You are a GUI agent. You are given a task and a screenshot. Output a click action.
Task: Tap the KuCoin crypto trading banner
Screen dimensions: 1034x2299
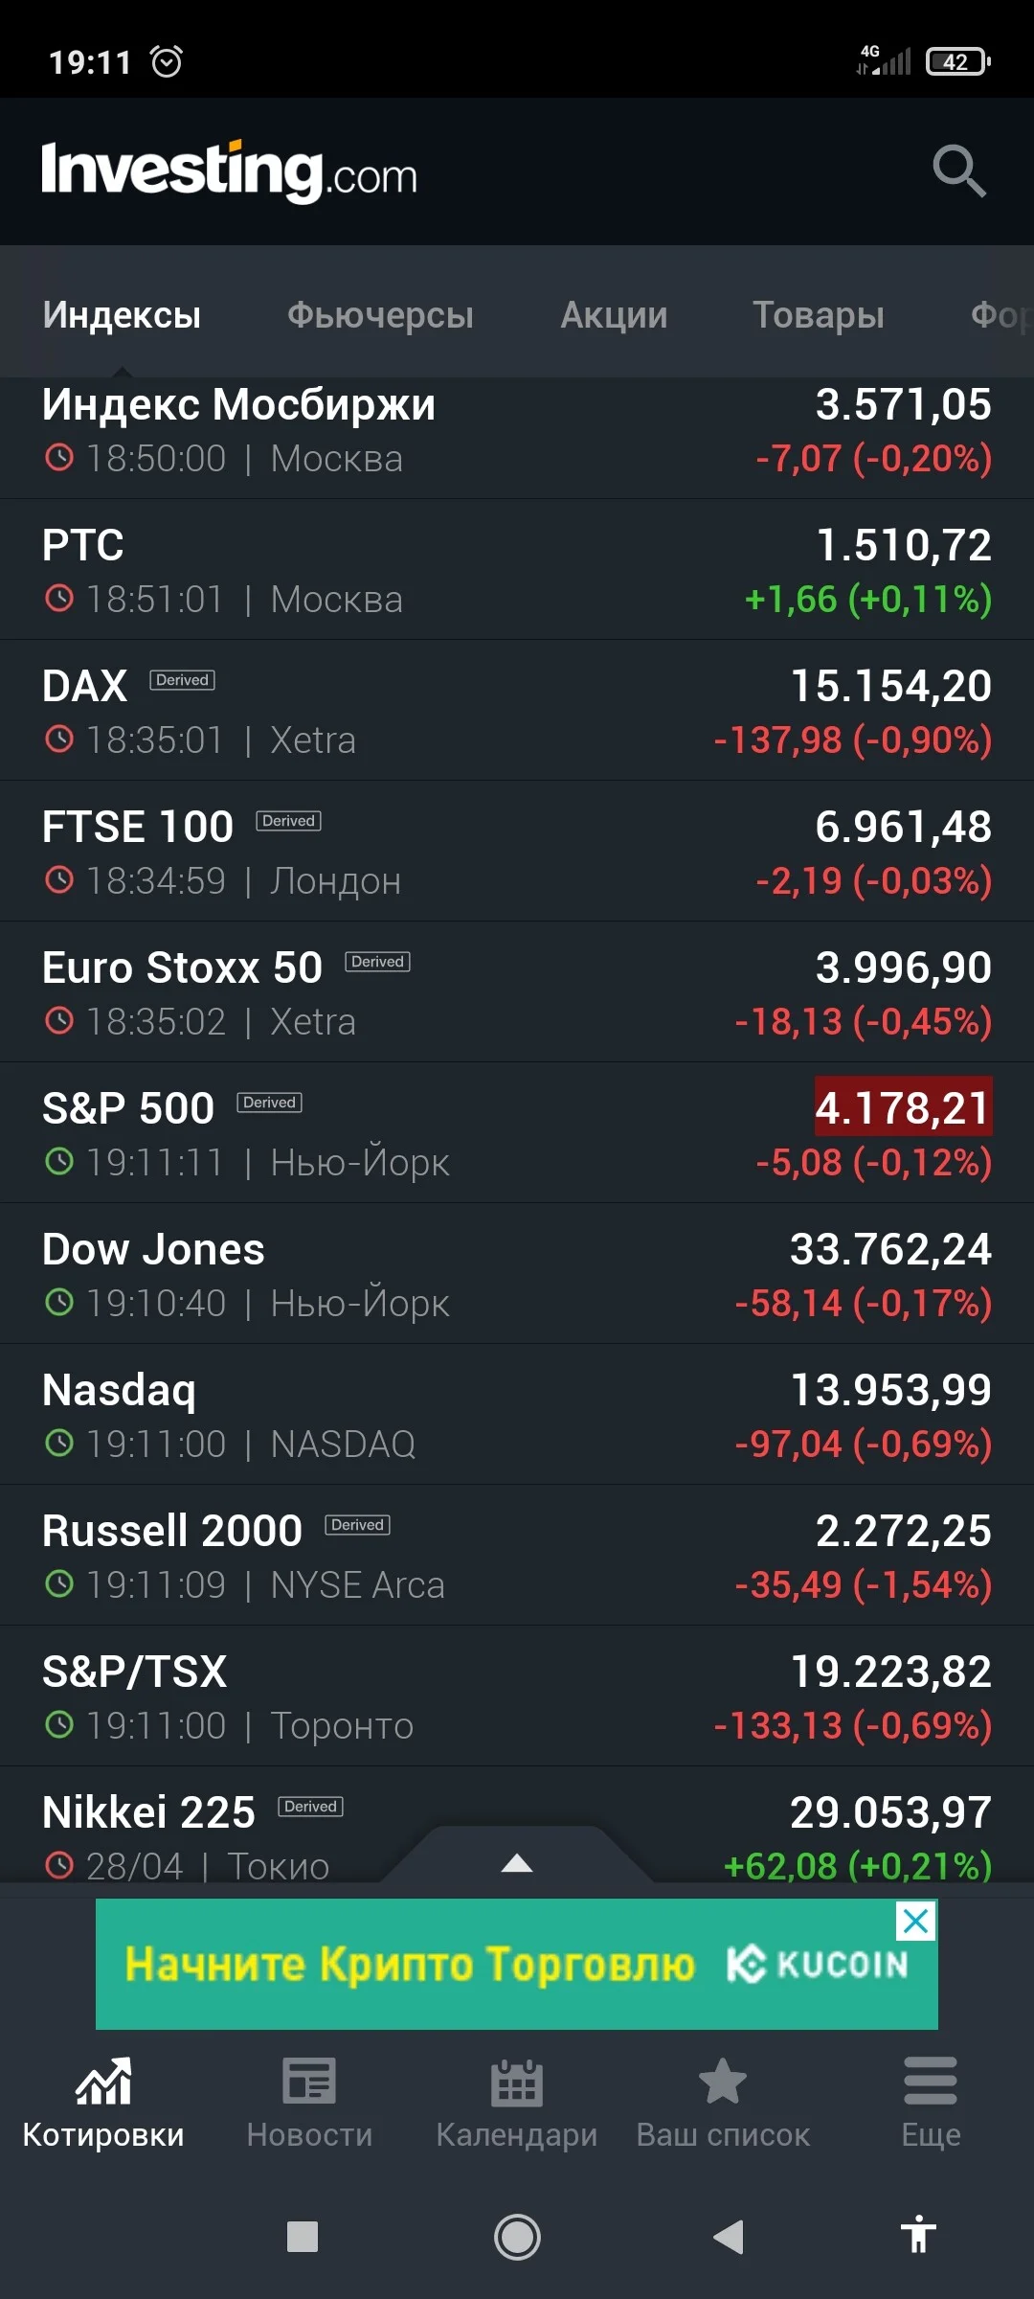pos(517,1964)
